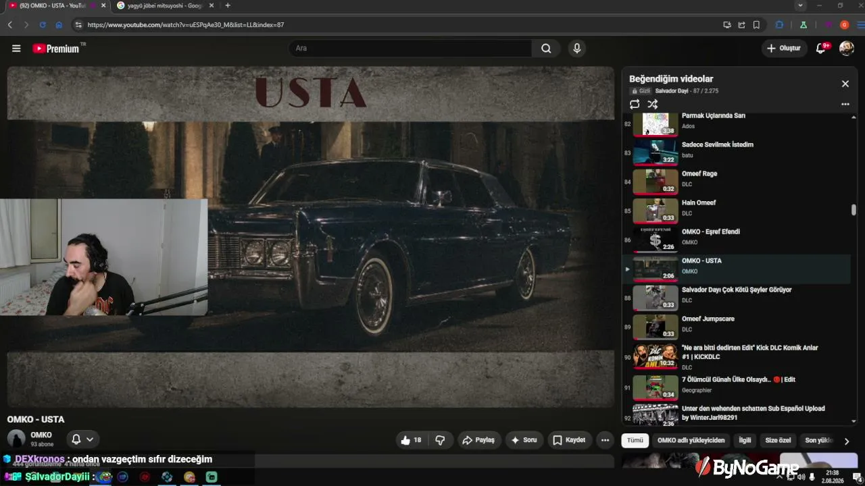Save the video with Kaydet
The width and height of the screenshot is (865, 486).
click(569, 440)
